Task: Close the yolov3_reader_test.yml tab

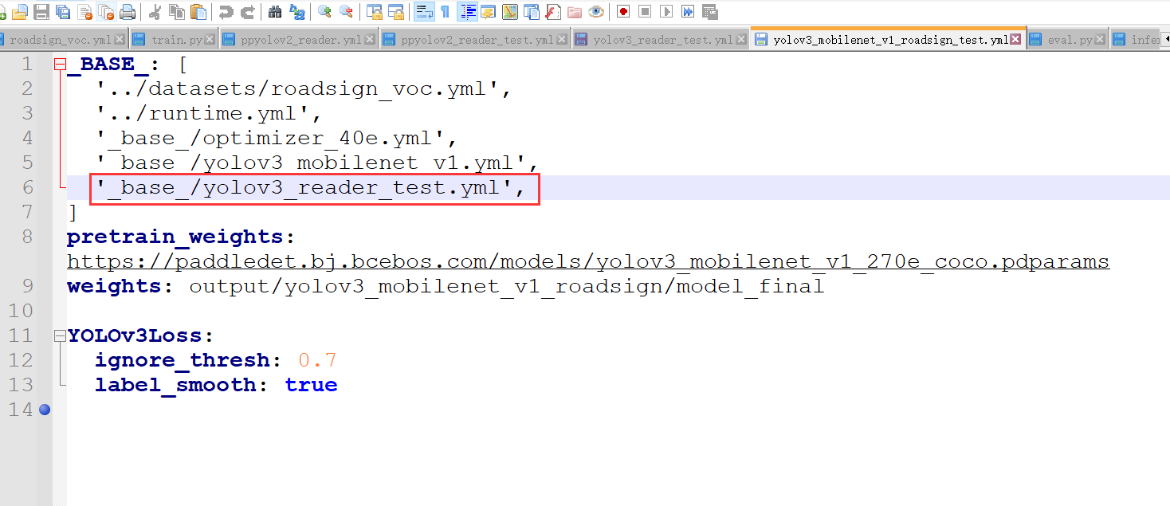Action: pos(740,40)
